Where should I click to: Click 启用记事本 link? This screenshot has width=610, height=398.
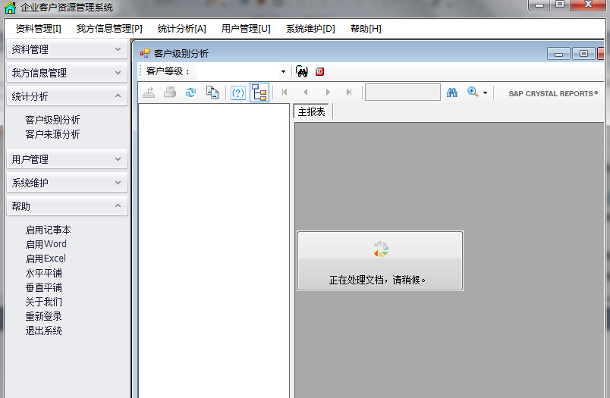tap(49, 230)
